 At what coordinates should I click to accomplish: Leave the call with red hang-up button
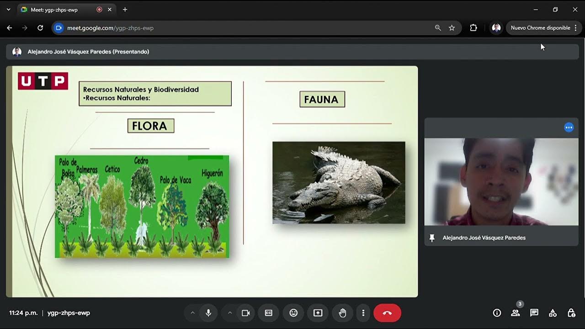[387, 313]
